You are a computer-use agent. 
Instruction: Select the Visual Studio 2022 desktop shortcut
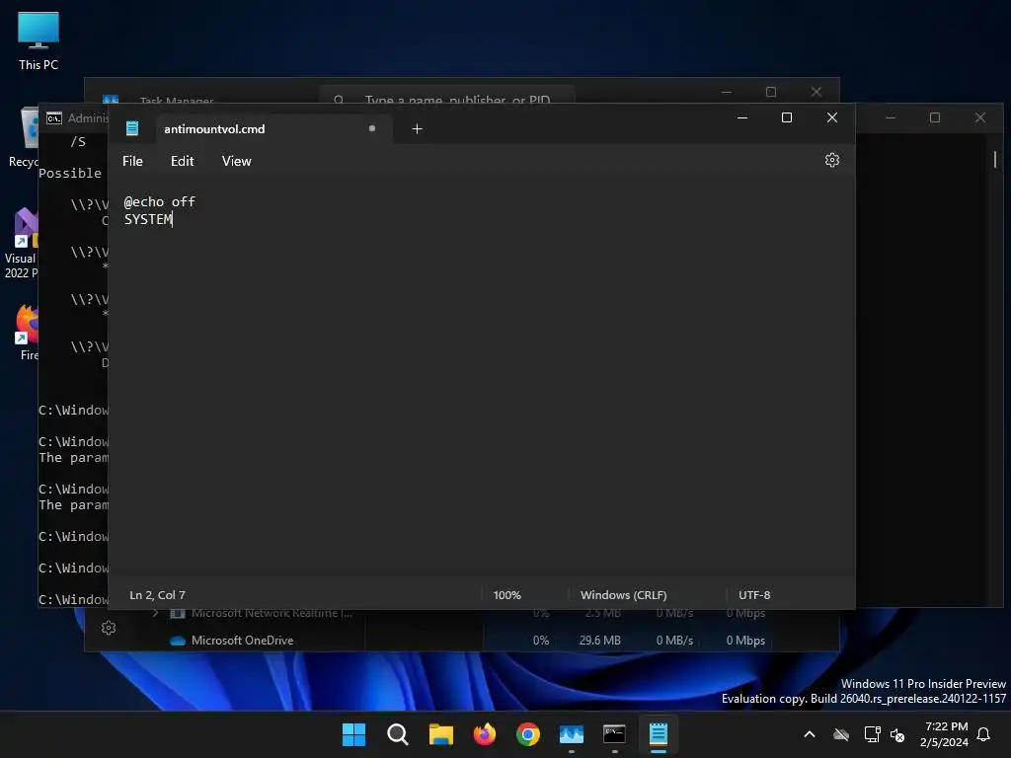21,244
